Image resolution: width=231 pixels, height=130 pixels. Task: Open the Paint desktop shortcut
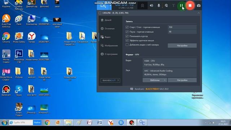(19, 20)
